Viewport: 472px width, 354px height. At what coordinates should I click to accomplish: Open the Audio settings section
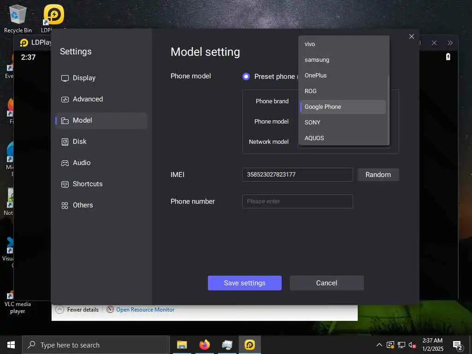(x=101, y=163)
